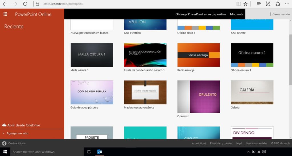Click Cerrar sesión to sign out

tap(281, 14)
